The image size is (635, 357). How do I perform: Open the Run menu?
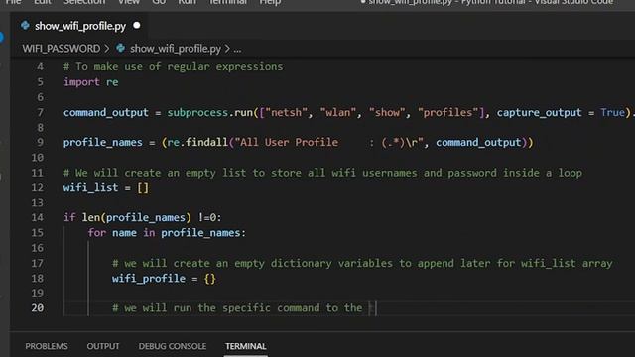pos(188,2)
